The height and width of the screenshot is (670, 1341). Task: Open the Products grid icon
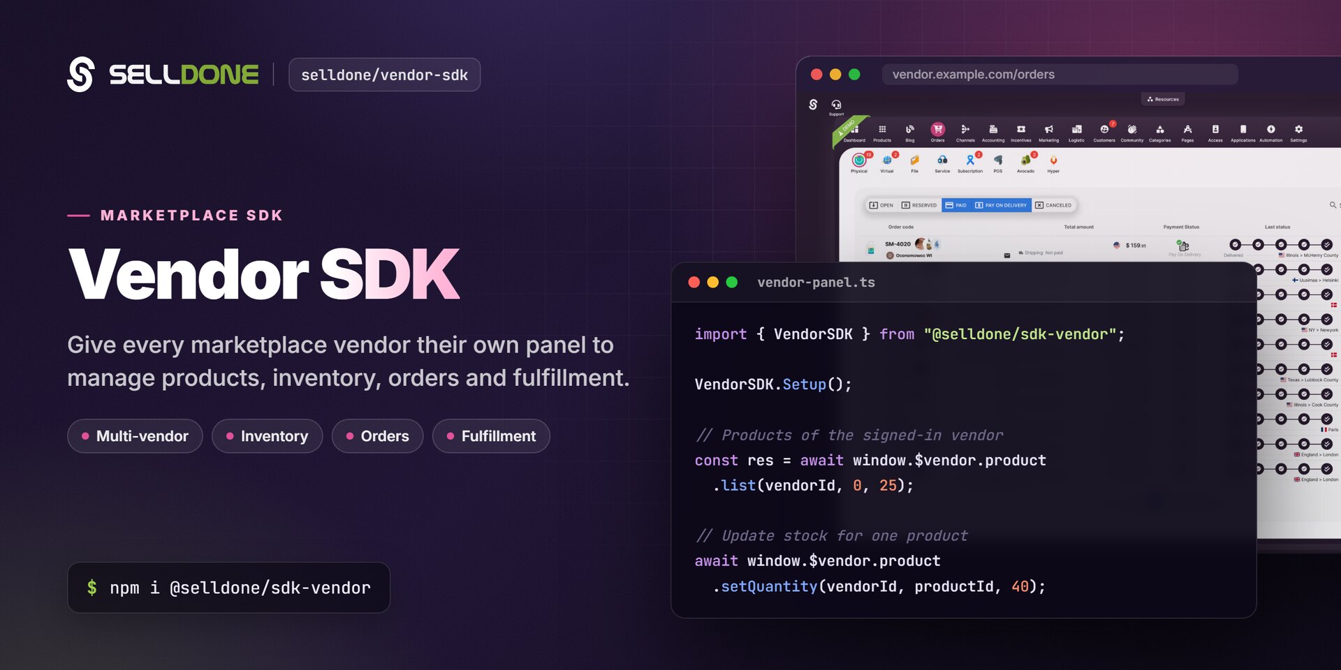(882, 133)
